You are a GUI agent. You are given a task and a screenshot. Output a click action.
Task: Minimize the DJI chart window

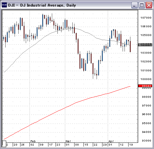point(134,5)
